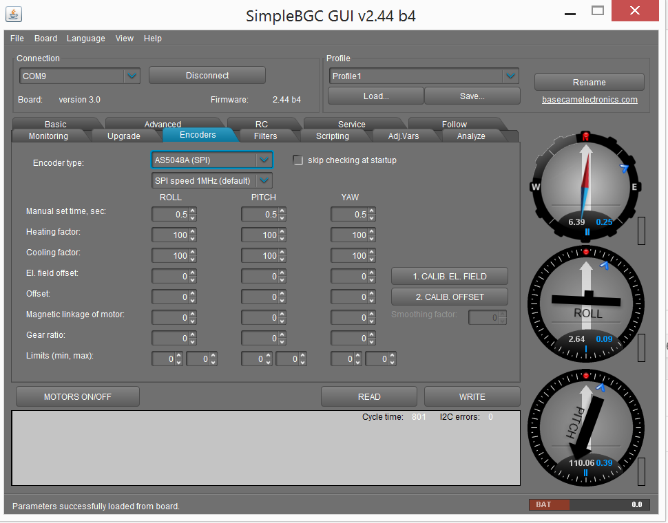
Task: Open the Profile1 dropdown
Action: click(x=510, y=76)
